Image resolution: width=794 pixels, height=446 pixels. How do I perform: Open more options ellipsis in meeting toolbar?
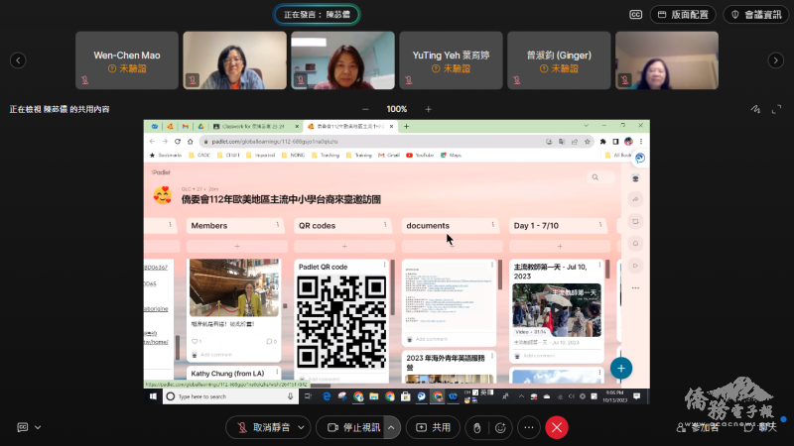[x=529, y=427]
